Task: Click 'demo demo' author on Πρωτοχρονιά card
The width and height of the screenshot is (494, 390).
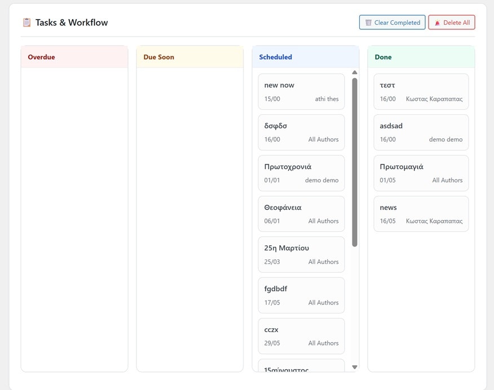Action: [321, 180]
